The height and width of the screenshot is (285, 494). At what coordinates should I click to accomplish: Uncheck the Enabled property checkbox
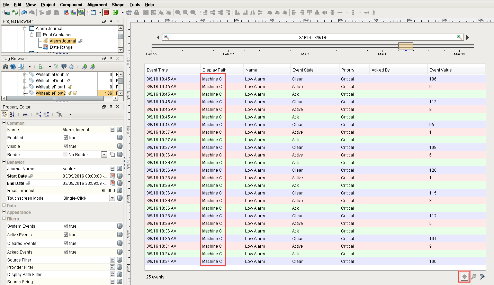(66, 137)
